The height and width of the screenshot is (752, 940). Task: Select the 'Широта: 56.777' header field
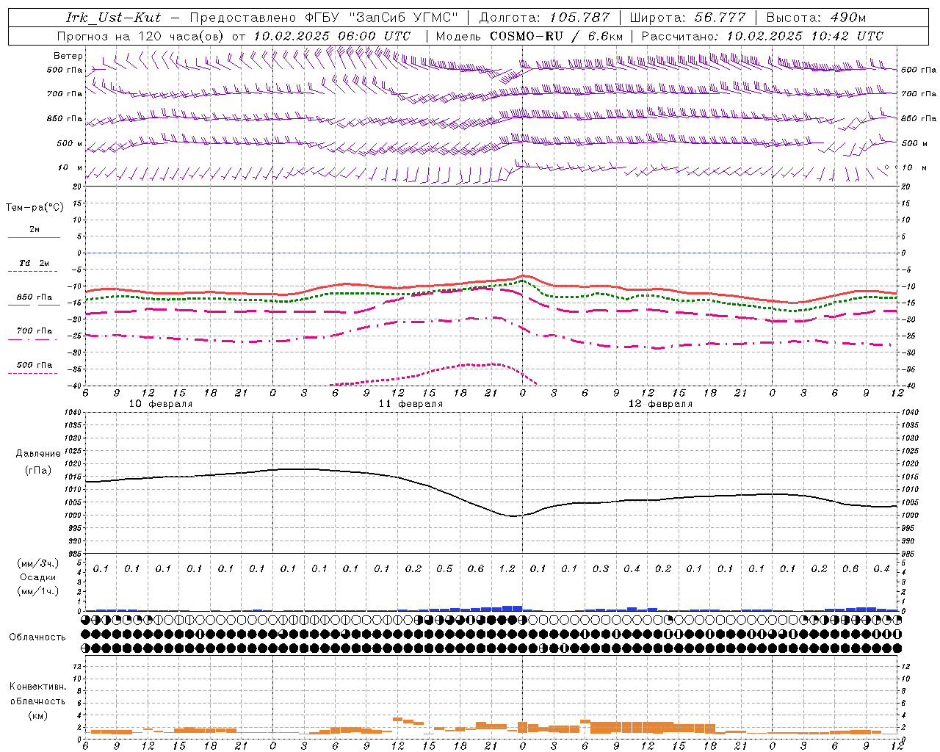click(x=687, y=18)
